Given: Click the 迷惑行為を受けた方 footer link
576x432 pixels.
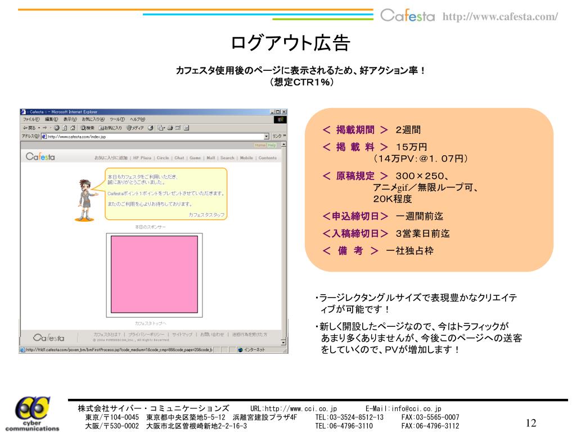Looking at the screenshot, I should (x=250, y=335).
